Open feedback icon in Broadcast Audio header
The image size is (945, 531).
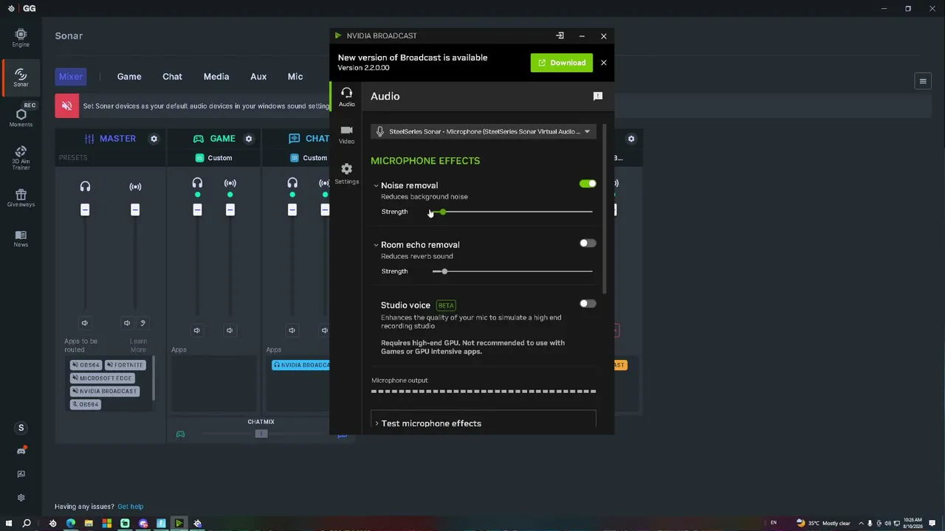(598, 96)
